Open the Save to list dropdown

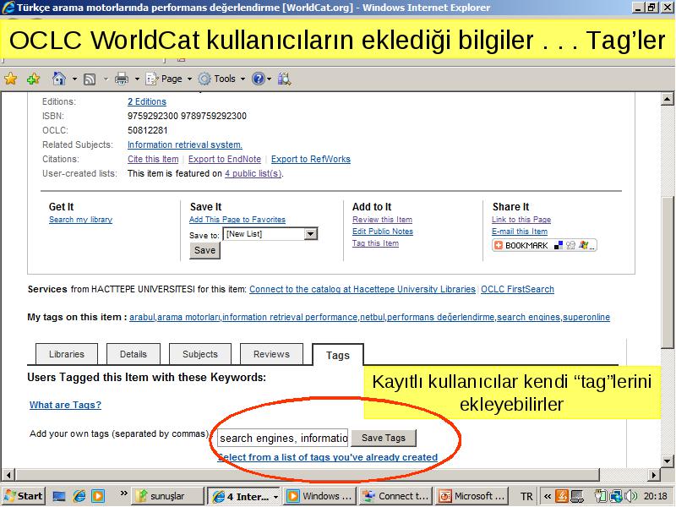(x=310, y=234)
